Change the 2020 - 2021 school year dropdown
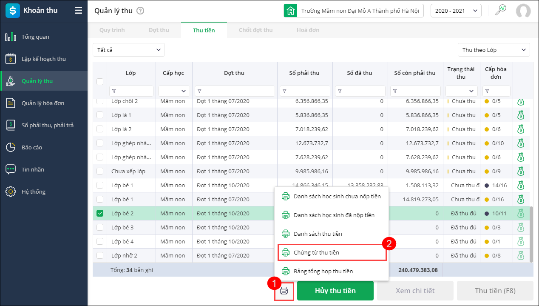The image size is (539, 306). point(456,11)
